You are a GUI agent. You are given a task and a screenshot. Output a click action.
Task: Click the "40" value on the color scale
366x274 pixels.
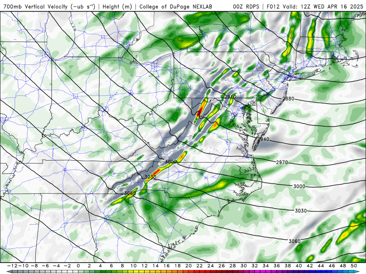point(299,266)
